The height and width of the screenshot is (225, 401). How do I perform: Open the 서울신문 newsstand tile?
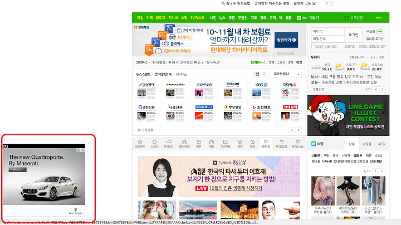click(175, 113)
